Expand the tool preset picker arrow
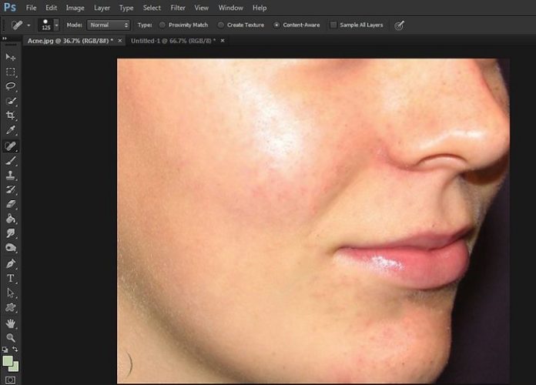The height and width of the screenshot is (385, 536). tap(28, 25)
